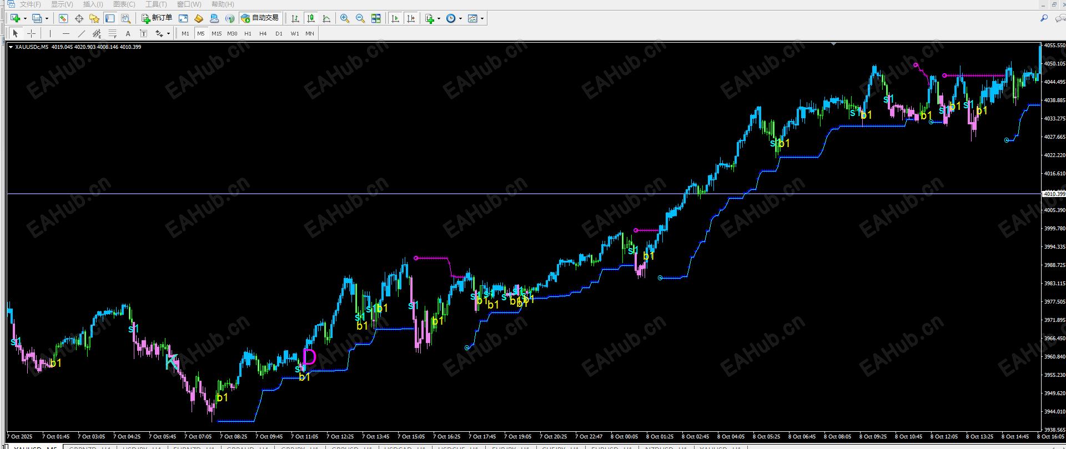
Task: Switch chart to candlesticks
Action: [x=311, y=18]
